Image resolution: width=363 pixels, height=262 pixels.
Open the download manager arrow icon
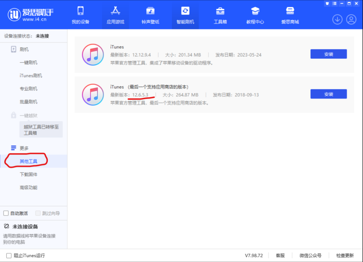(x=337, y=19)
